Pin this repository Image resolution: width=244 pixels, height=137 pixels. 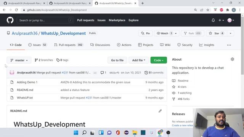pos(146,33)
